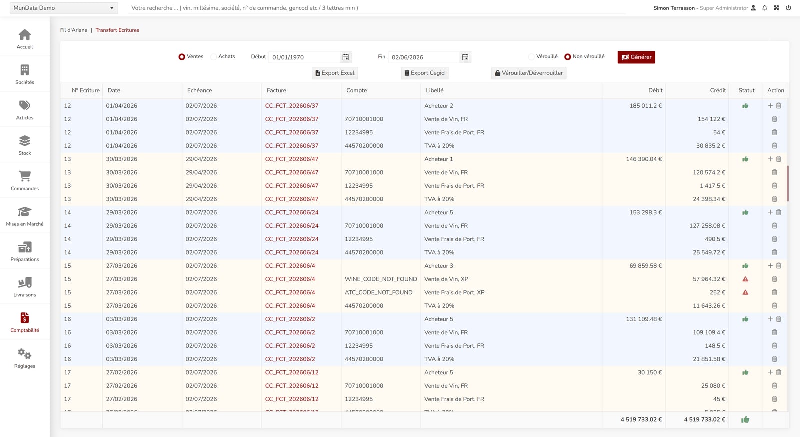This screenshot has height=437, width=800.
Task: Click the Début date input field
Action: pos(305,57)
